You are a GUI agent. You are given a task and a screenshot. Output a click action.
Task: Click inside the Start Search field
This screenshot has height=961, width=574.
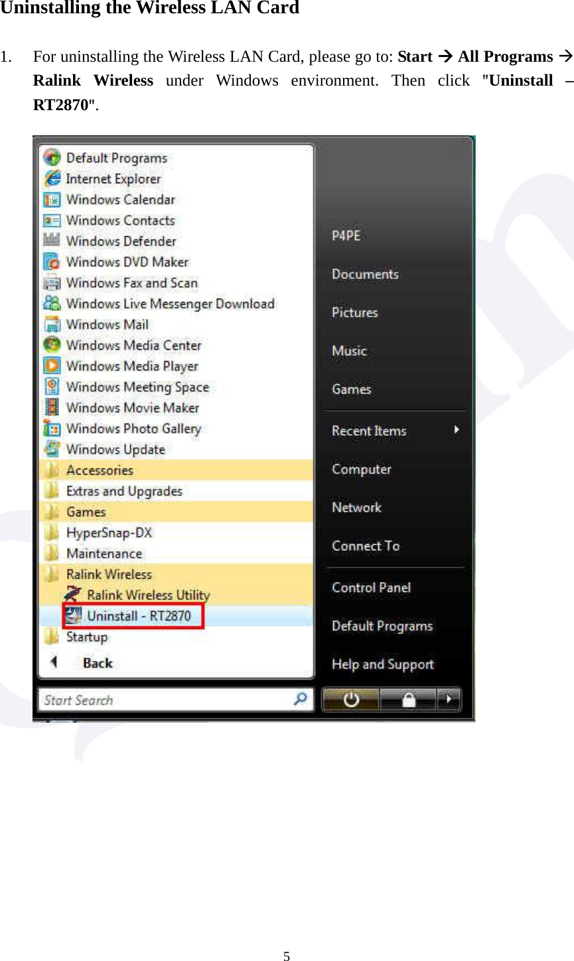click(166, 699)
